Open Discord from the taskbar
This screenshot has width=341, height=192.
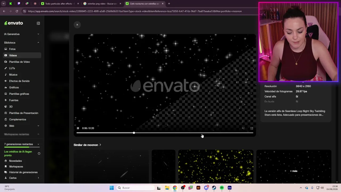click(x=206, y=188)
